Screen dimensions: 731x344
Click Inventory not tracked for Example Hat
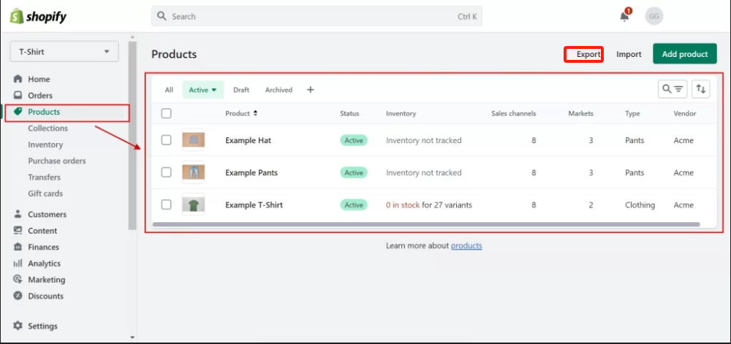424,140
